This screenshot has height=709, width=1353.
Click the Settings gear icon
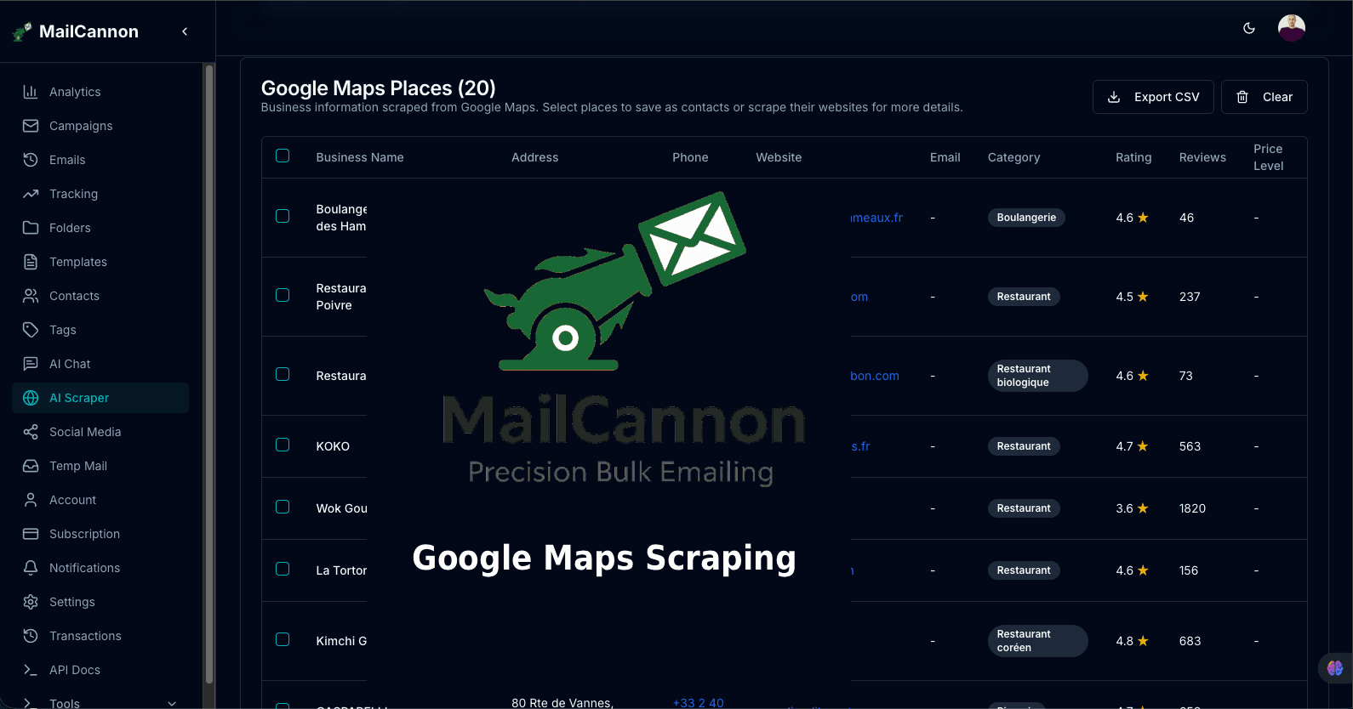(31, 602)
